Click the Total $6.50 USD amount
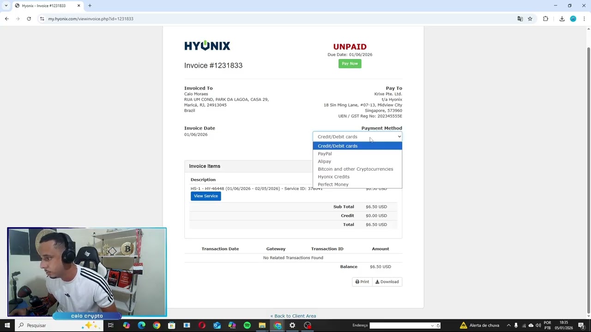The width and height of the screenshot is (591, 332). coord(376,225)
